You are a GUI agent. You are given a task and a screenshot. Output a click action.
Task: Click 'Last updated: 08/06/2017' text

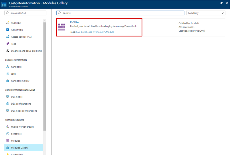(x=192, y=31)
